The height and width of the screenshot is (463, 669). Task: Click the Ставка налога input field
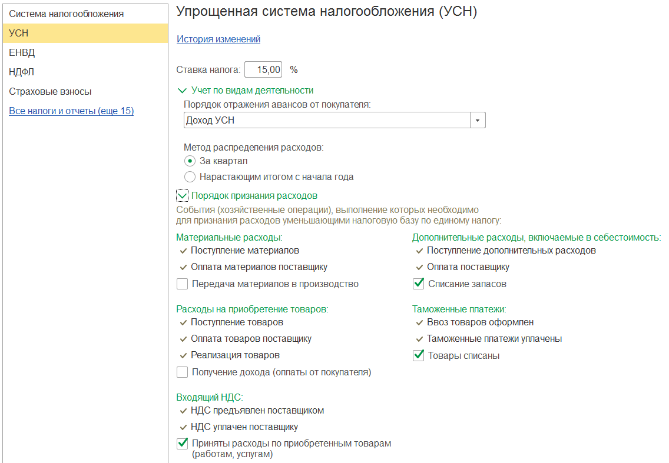point(263,69)
